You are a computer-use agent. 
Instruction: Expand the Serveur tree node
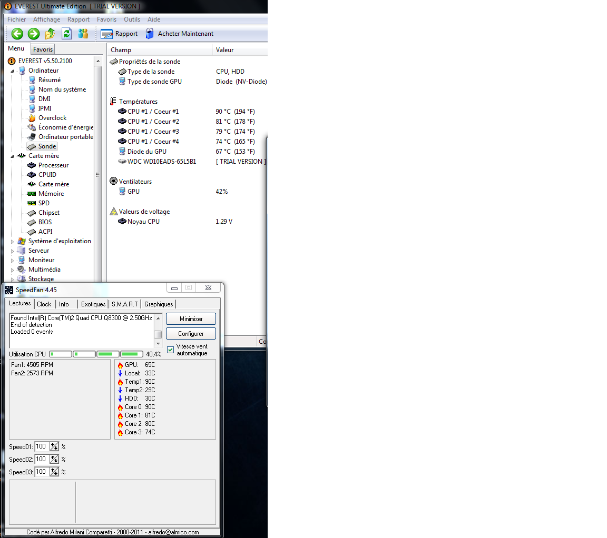(12, 251)
